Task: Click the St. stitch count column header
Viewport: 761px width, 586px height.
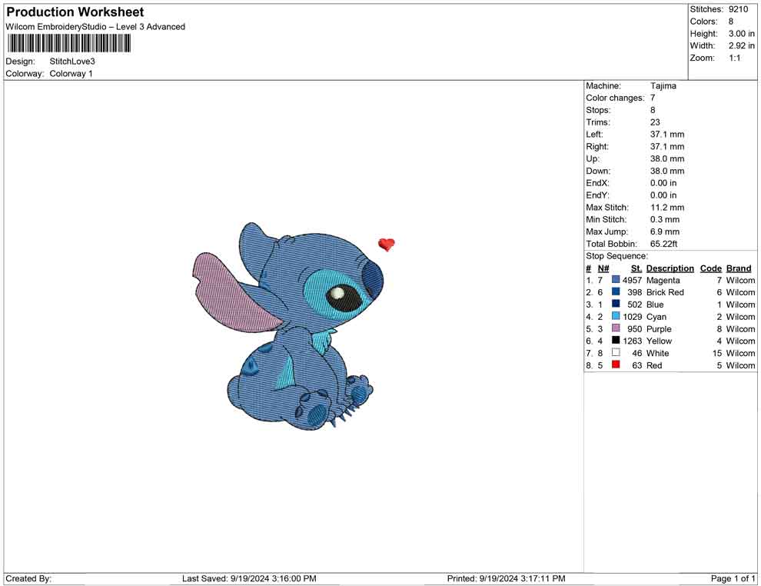Action: (x=636, y=268)
